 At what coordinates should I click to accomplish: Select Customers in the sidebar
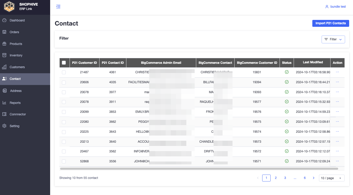click(x=25, y=67)
